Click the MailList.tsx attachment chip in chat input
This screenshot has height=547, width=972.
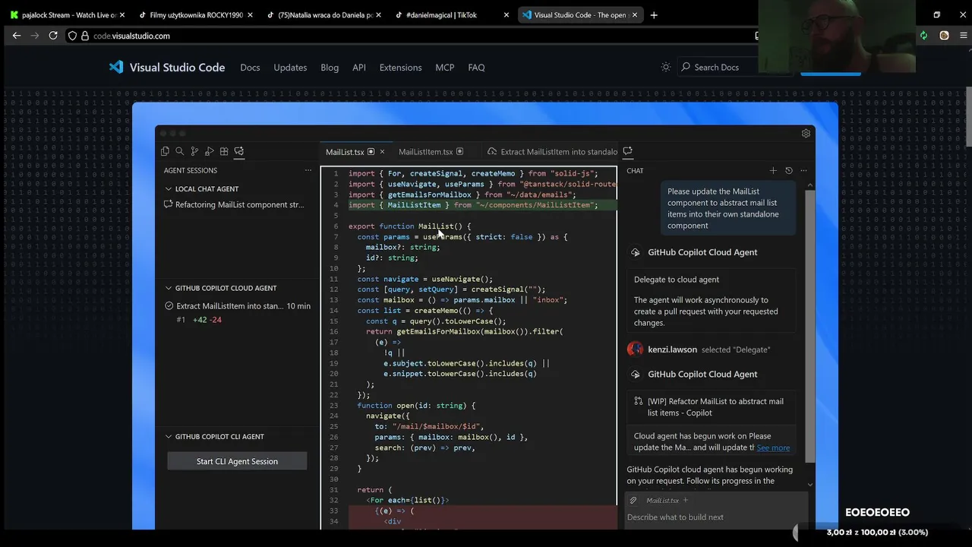click(x=662, y=500)
